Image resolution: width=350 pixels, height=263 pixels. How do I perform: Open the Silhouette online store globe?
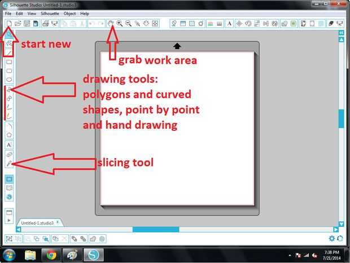coord(9,197)
